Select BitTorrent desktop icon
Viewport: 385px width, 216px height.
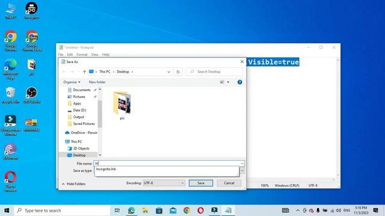[x=11, y=152]
